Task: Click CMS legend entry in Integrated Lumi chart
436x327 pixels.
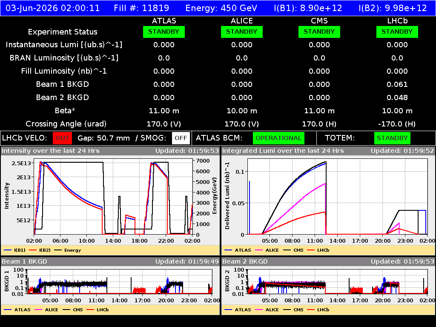Action: (293, 250)
